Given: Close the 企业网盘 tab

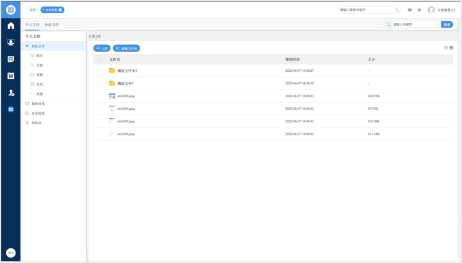Looking at the screenshot, I should pos(60,10).
